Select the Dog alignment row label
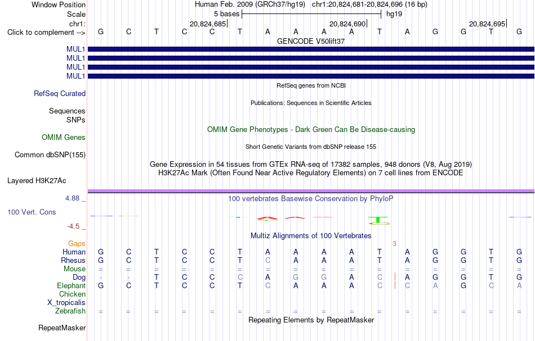Viewport: 535px width, 341px height. click(x=79, y=278)
